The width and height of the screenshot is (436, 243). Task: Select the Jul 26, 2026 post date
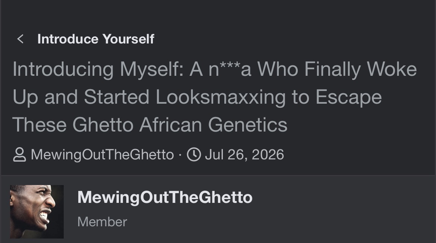[x=244, y=154]
